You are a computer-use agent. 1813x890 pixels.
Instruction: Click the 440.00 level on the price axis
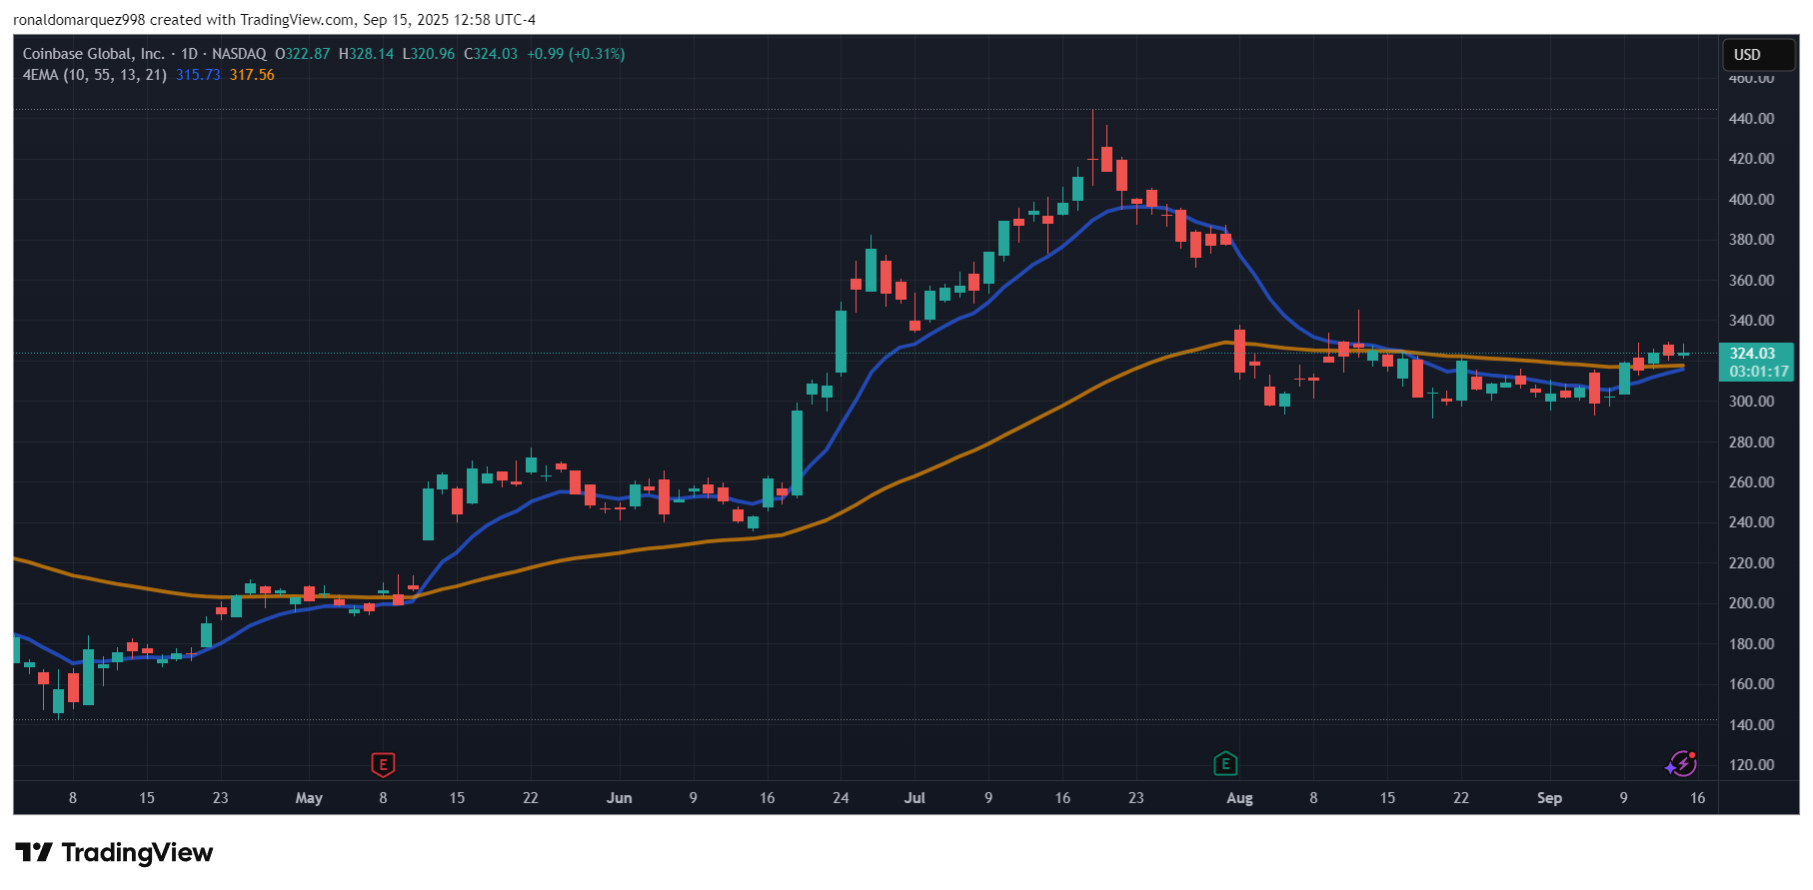(1751, 118)
